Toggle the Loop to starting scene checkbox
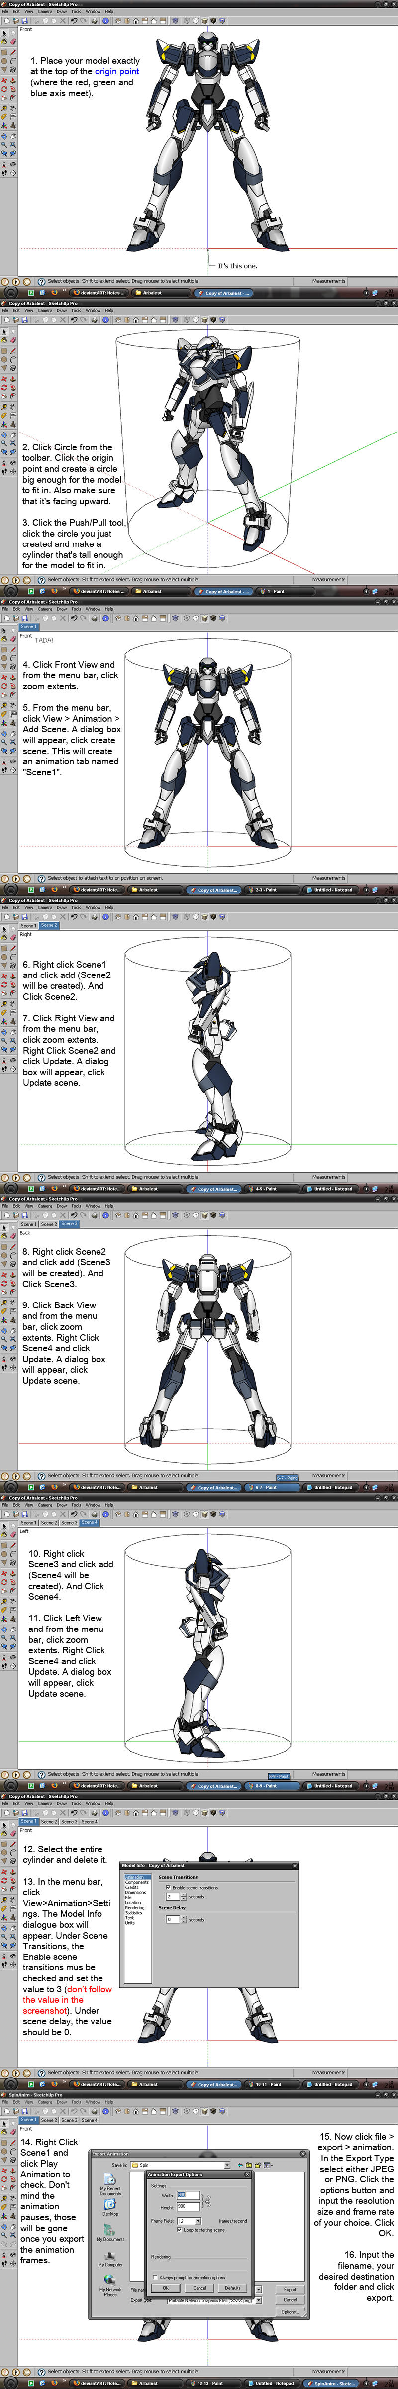The image size is (398, 2389). 179,2230
